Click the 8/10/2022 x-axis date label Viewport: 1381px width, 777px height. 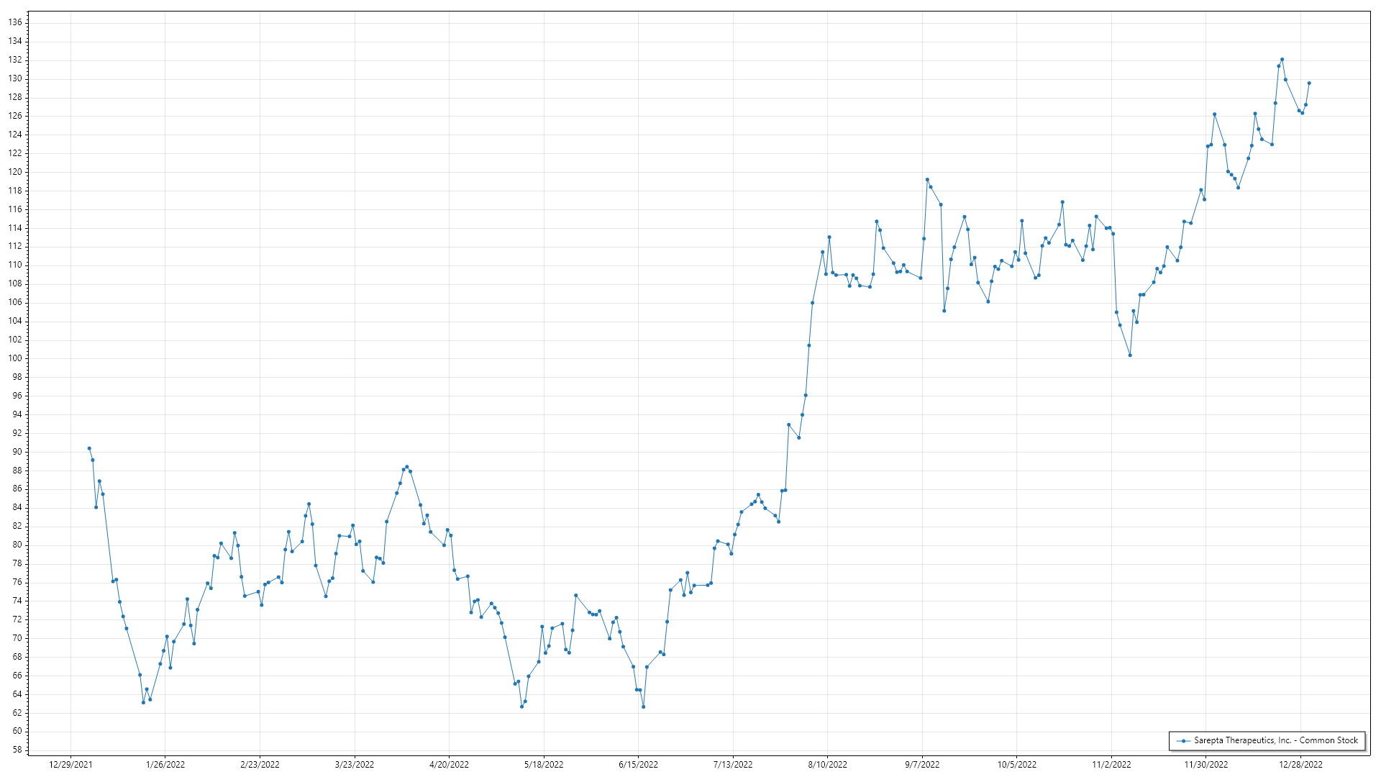[x=827, y=764]
